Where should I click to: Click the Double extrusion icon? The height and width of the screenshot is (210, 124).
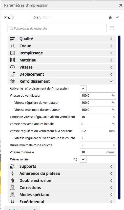12,181
